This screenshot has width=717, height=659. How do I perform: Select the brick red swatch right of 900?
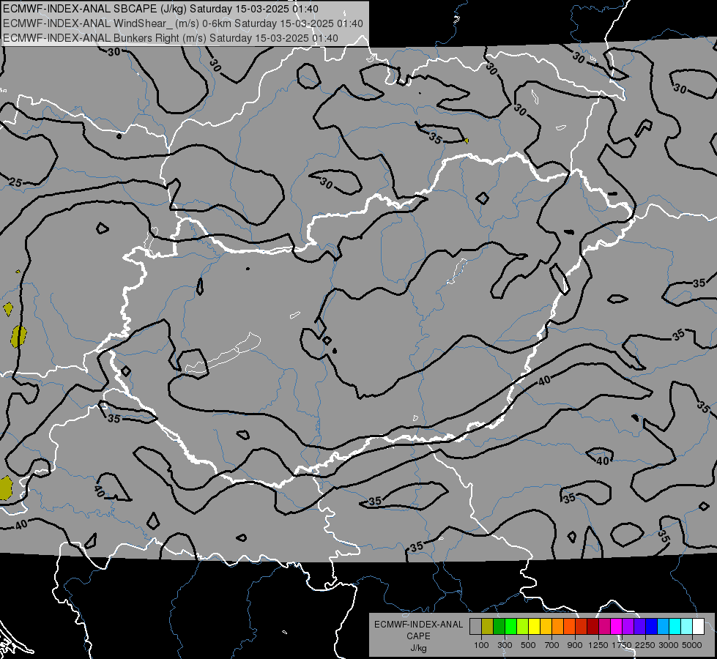pyautogui.click(x=582, y=626)
